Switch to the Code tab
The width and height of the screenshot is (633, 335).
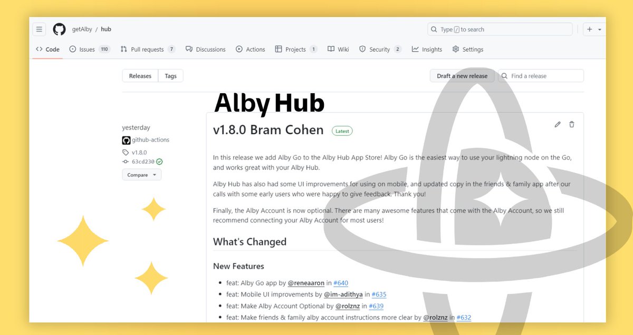(x=47, y=50)
